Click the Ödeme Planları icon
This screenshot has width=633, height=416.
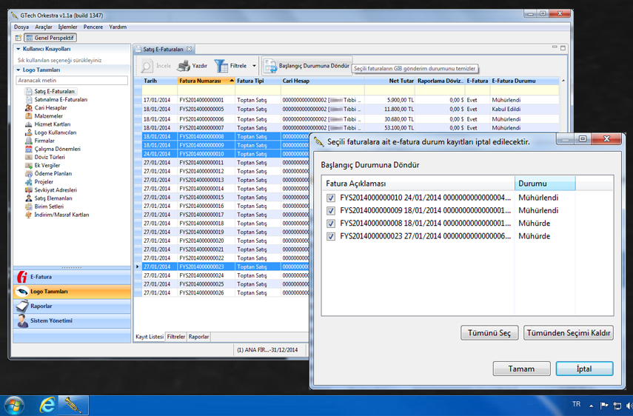[x=29, y=173]
